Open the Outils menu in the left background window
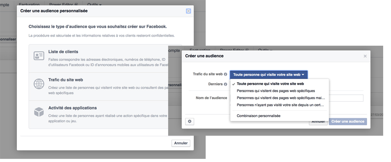Image resolution: width=391 pixels, height=162 pixels. [x=94, y=4]
